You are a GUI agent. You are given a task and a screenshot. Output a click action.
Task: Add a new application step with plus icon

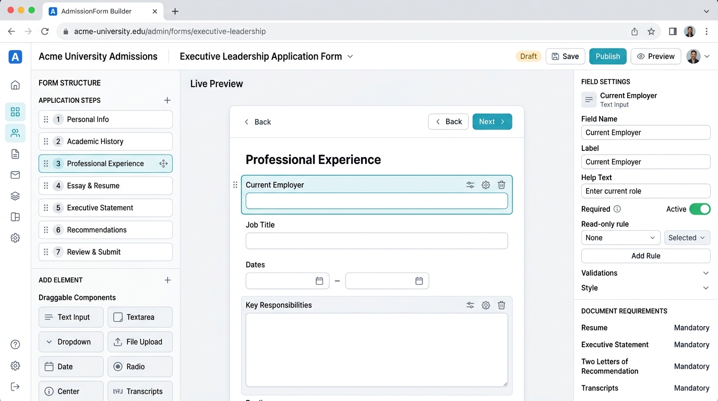point(167,100)
